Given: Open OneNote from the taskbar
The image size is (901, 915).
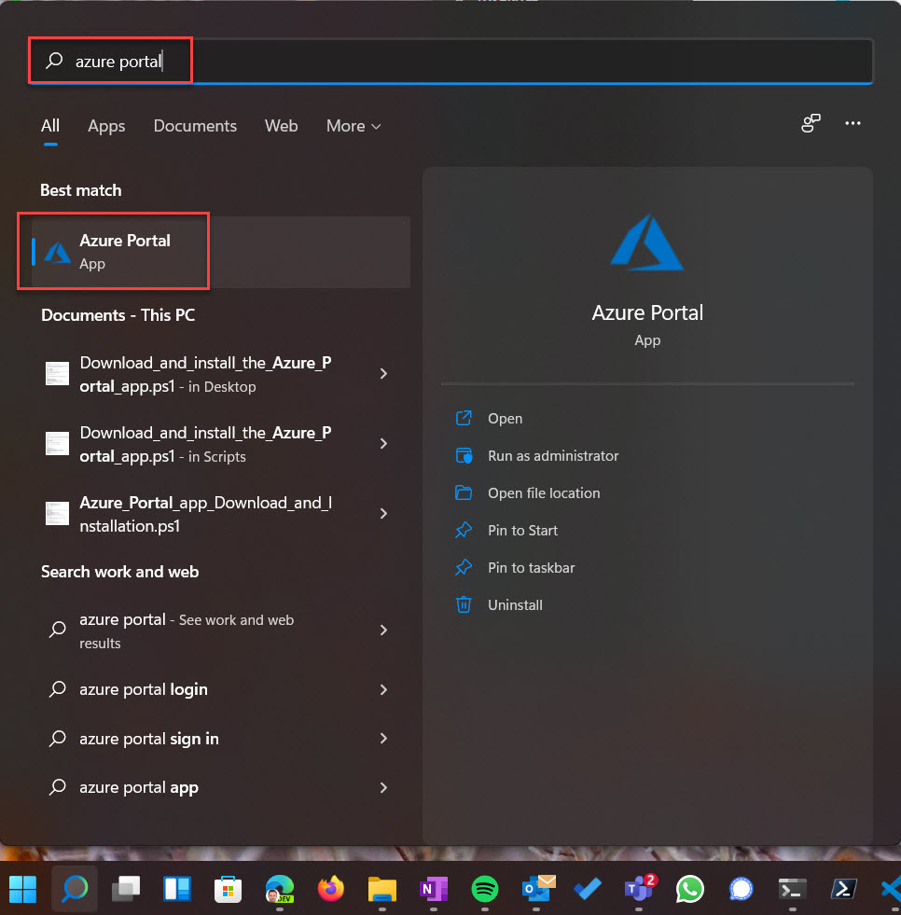Looking at the screenshot, I should coord(433,890).
